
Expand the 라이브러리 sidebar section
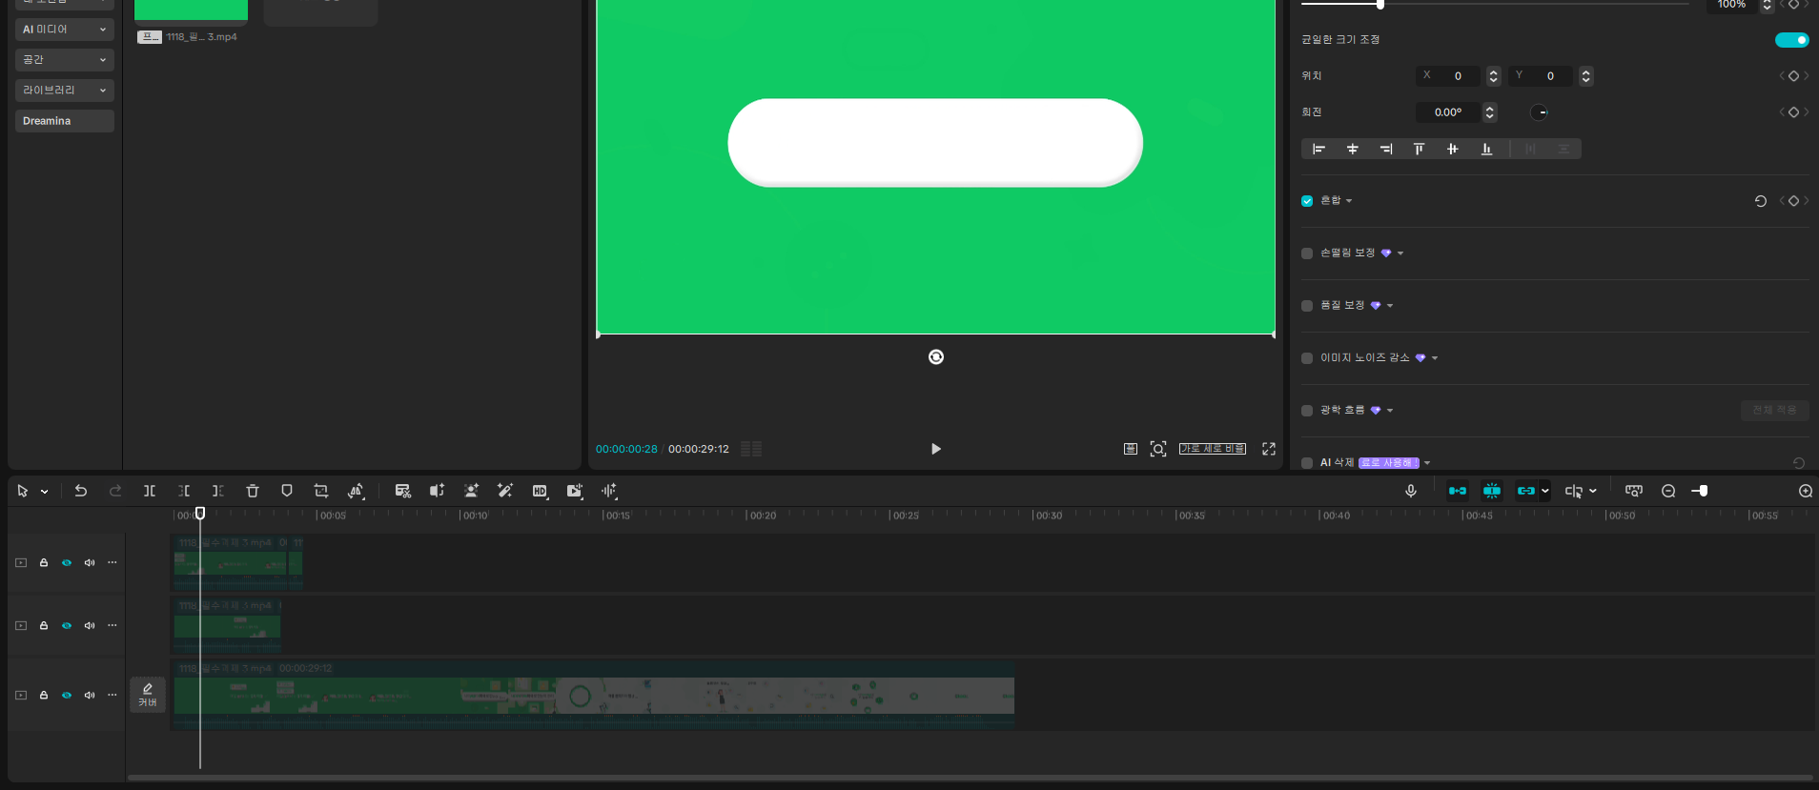pos(65,91)
